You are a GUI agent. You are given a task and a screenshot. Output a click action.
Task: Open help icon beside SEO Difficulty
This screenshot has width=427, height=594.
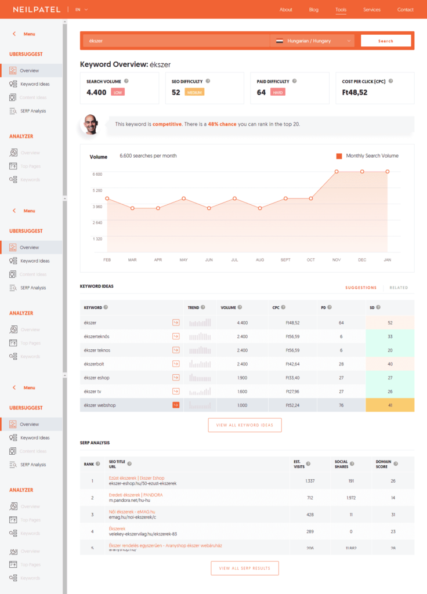click(208, 81)
